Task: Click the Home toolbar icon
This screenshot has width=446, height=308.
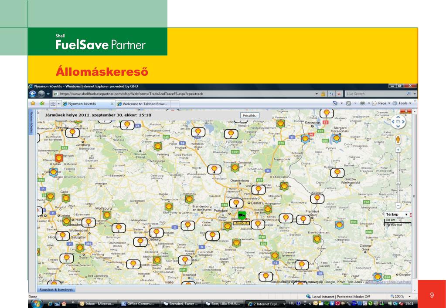Action: (x=335, y=104)
